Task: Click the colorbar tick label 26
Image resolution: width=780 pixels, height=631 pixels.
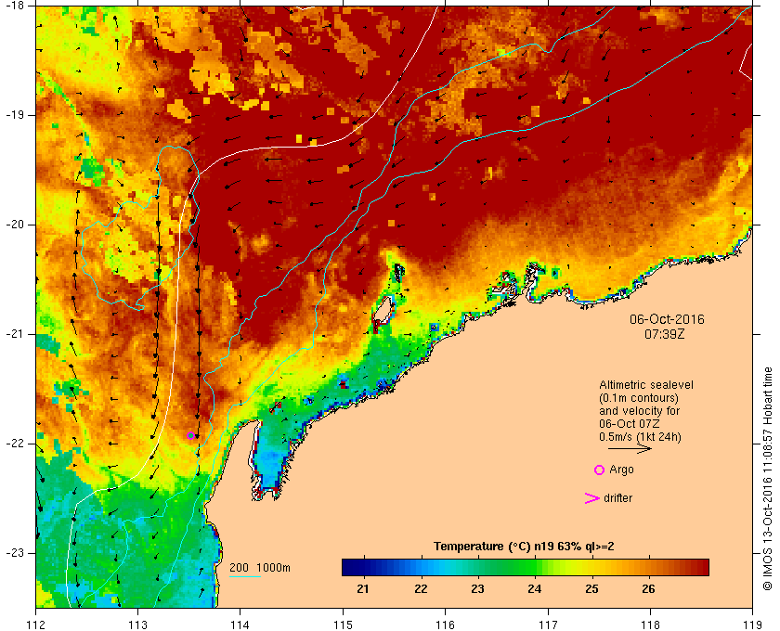Action: click(648, 589)
